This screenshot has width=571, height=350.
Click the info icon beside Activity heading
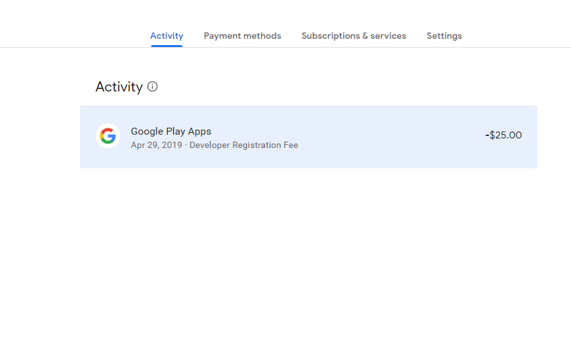(152, 86)
